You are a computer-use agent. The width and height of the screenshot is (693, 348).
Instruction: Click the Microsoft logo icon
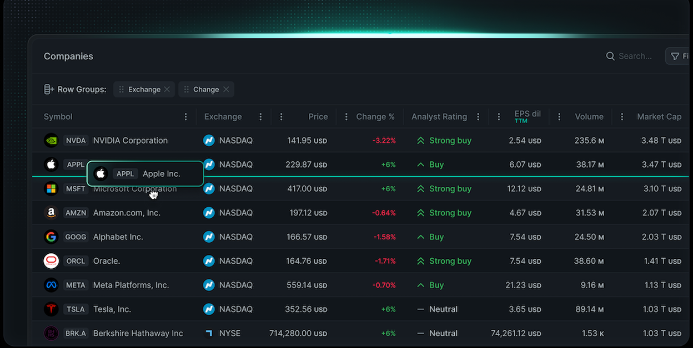pyautogui.click(x=51, y=189)
